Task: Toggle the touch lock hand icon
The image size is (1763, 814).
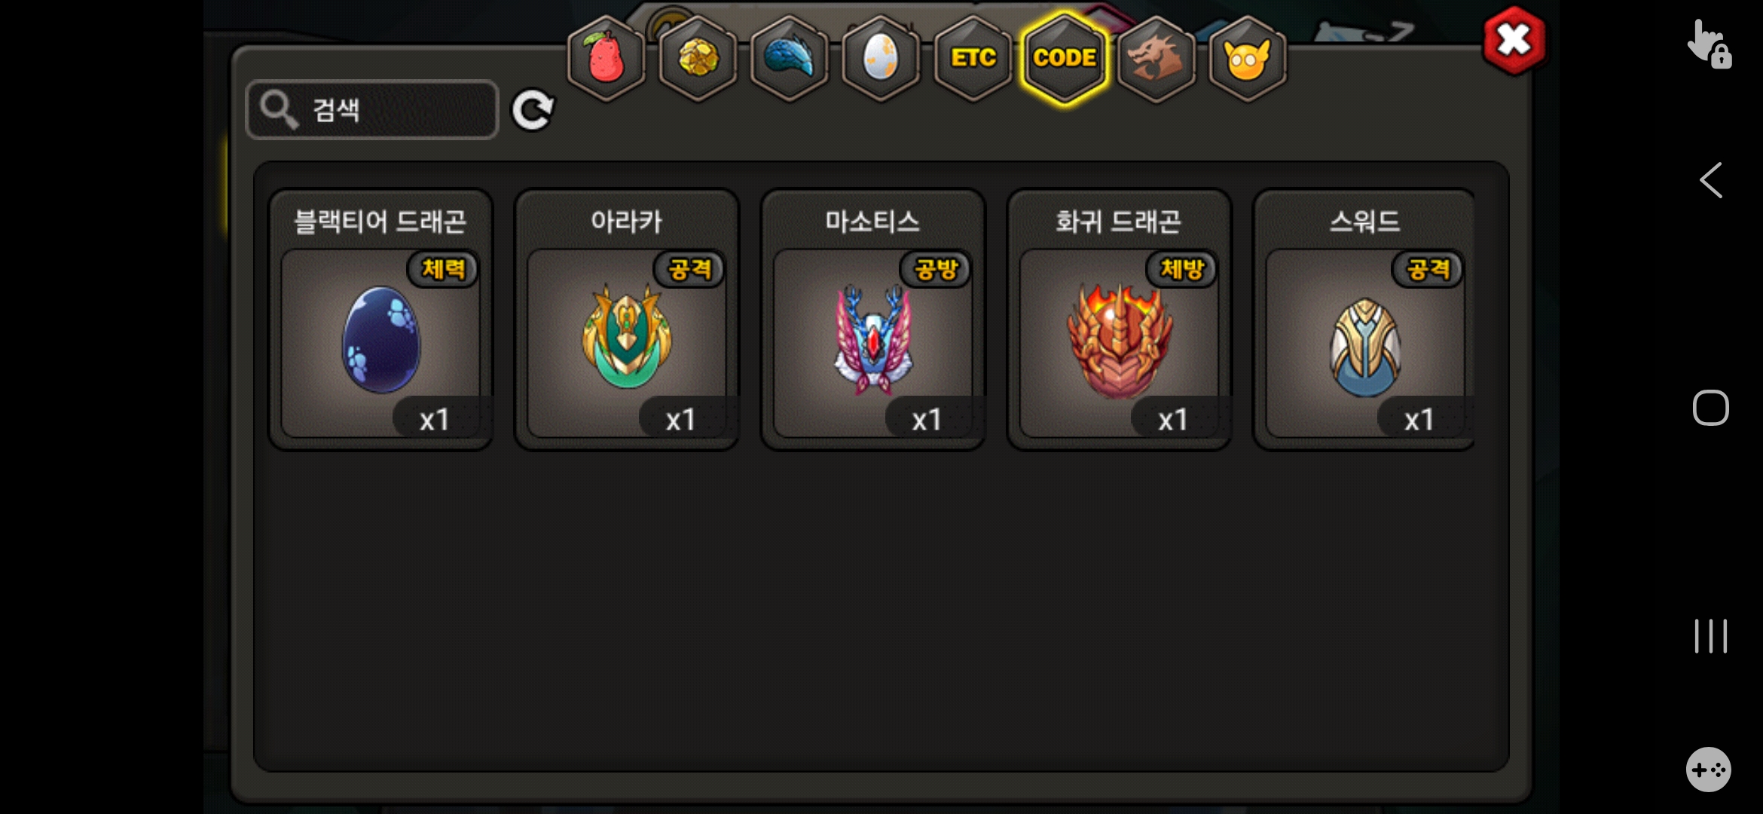Action: point(1709,44)
